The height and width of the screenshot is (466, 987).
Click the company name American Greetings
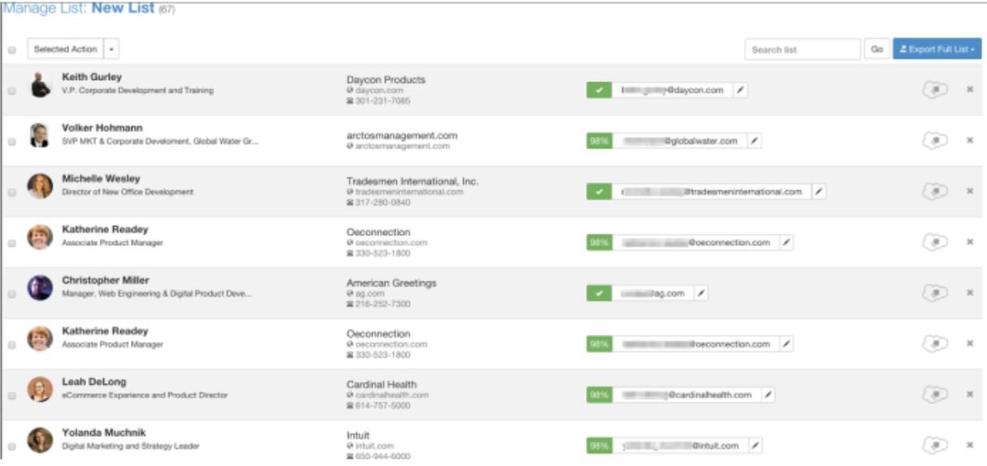[x=391, y=283]
